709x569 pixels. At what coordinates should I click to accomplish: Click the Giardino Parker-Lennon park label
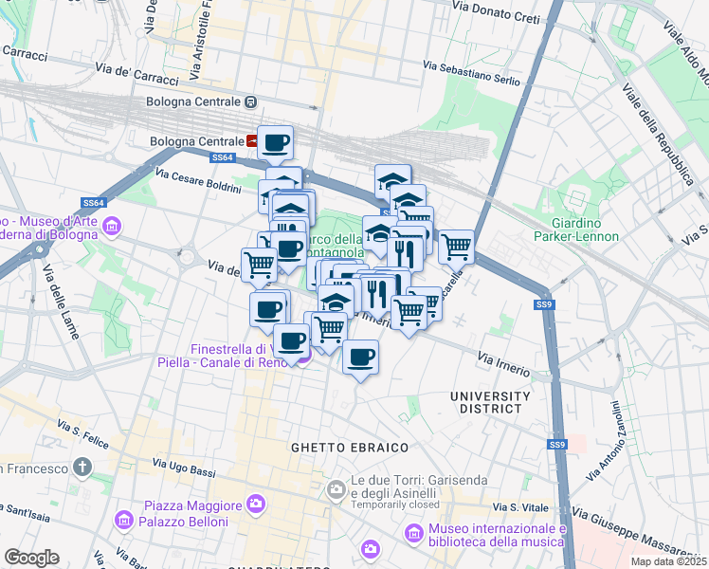[576, 229]
